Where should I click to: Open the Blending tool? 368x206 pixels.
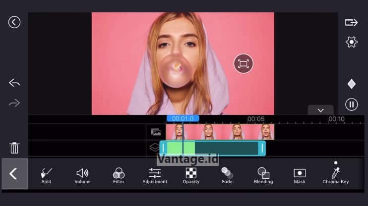click(x=263, y=175)
